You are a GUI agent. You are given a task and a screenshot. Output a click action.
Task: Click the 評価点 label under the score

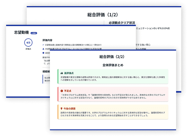[28, 49]
